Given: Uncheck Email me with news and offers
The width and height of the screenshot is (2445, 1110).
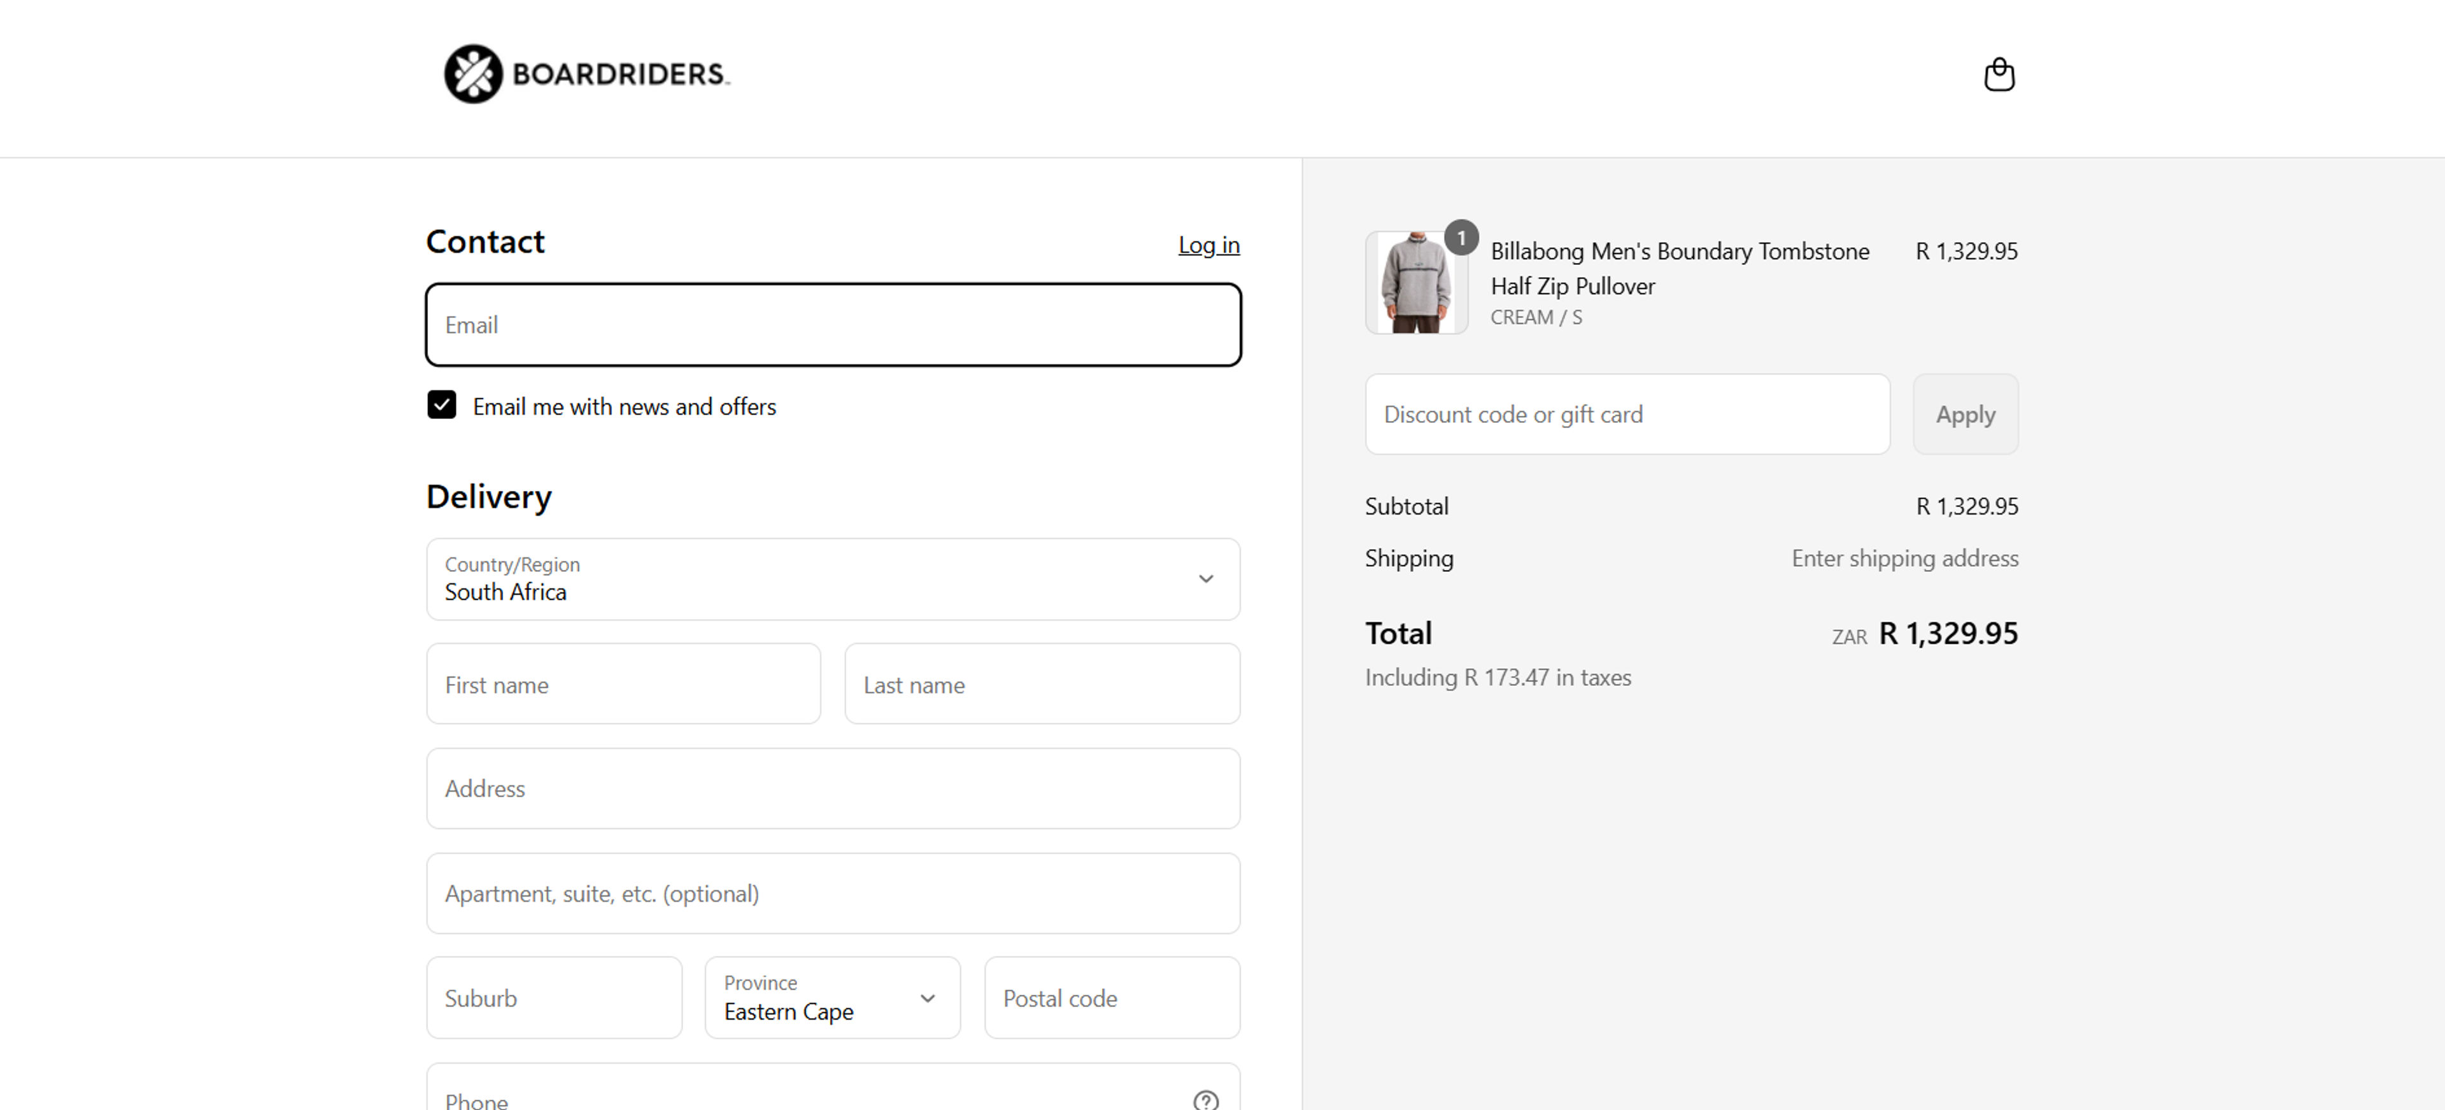Looking at the screenshot, I should click(x=441, y=404).
